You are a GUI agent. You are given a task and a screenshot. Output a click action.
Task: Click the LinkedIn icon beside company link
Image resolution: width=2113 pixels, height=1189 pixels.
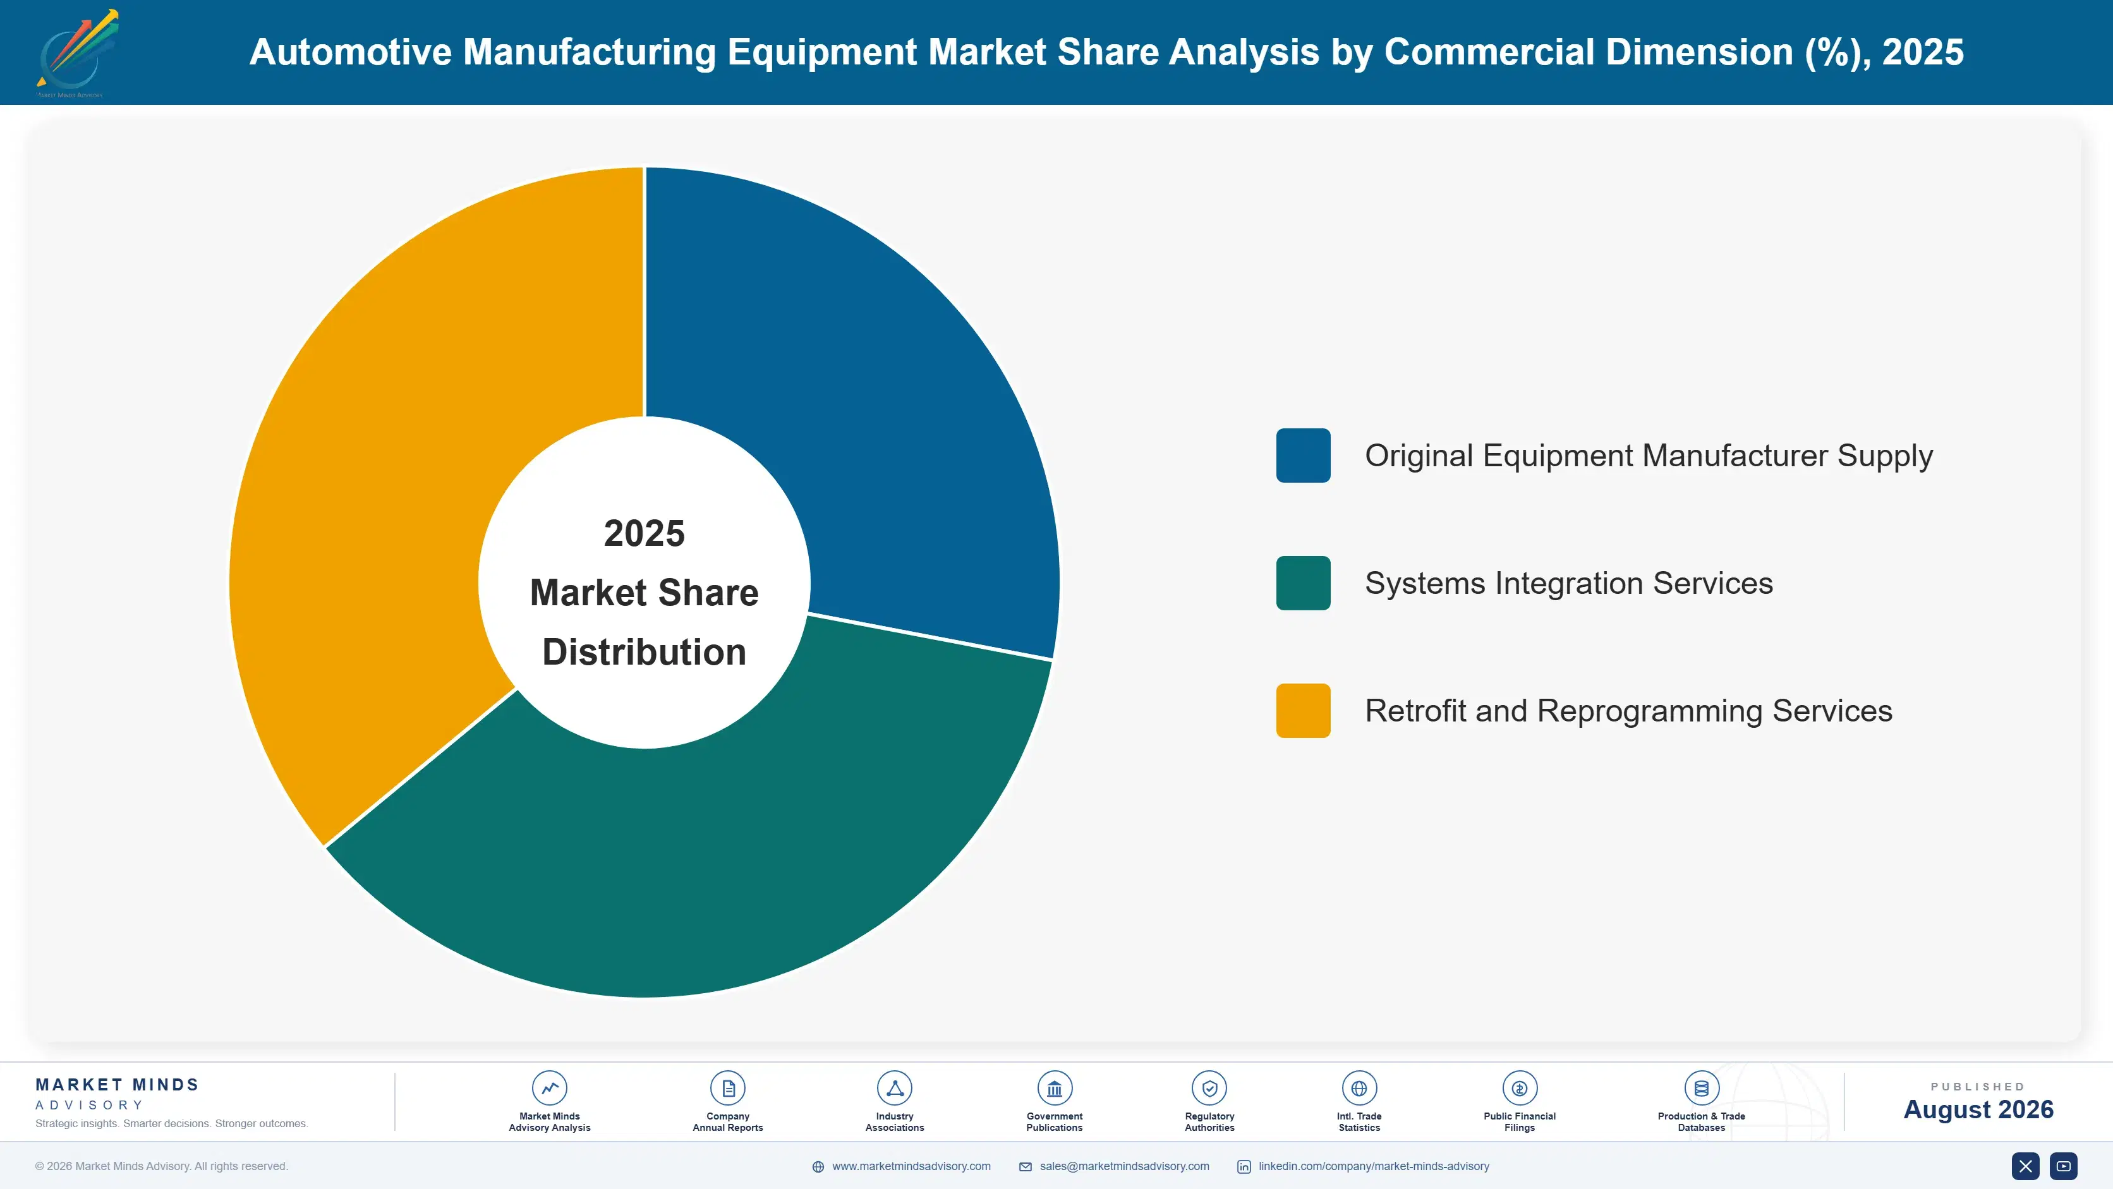1244,1167
